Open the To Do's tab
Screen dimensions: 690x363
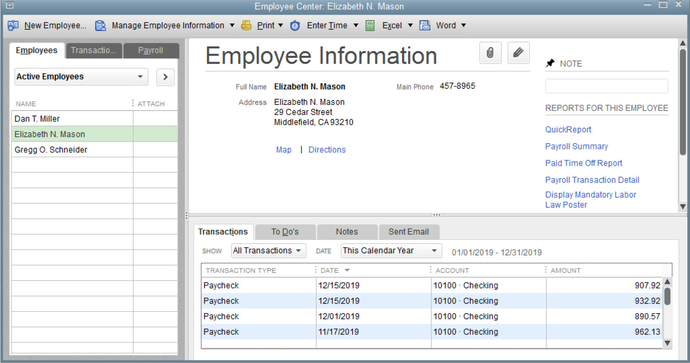tap(285, 232)
